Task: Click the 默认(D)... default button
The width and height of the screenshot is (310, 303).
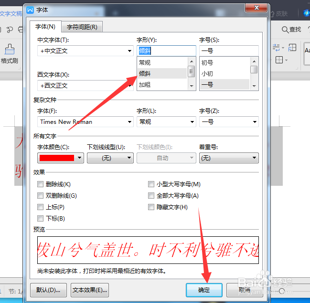Action: coord(48,290)
